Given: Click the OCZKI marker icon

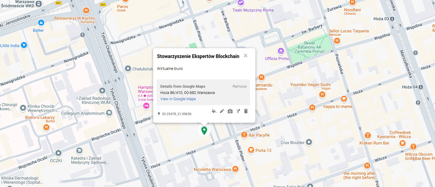Looking at the screenshot, I should click(x=58, y=153).
